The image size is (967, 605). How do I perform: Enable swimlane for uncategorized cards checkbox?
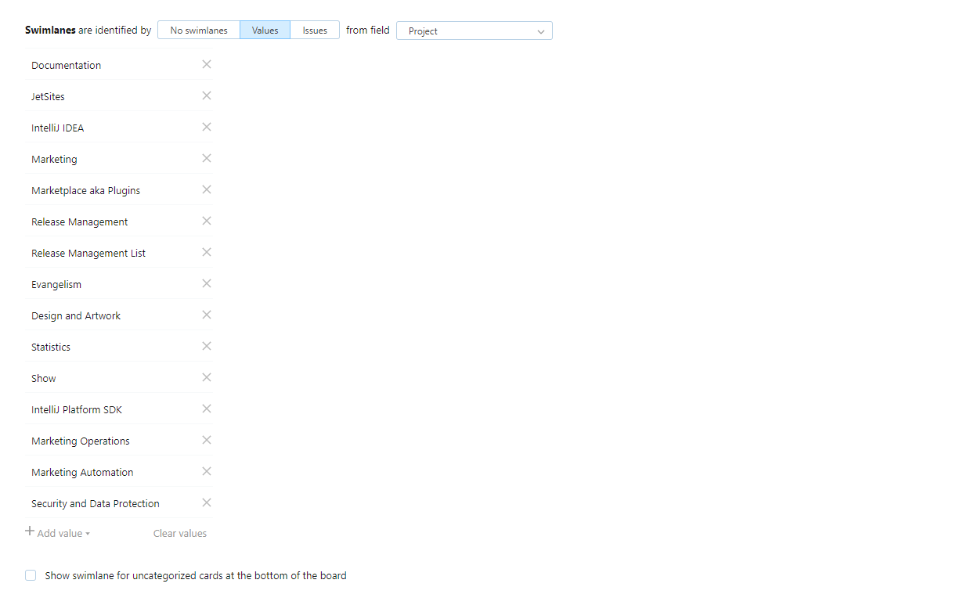point(31,575)
